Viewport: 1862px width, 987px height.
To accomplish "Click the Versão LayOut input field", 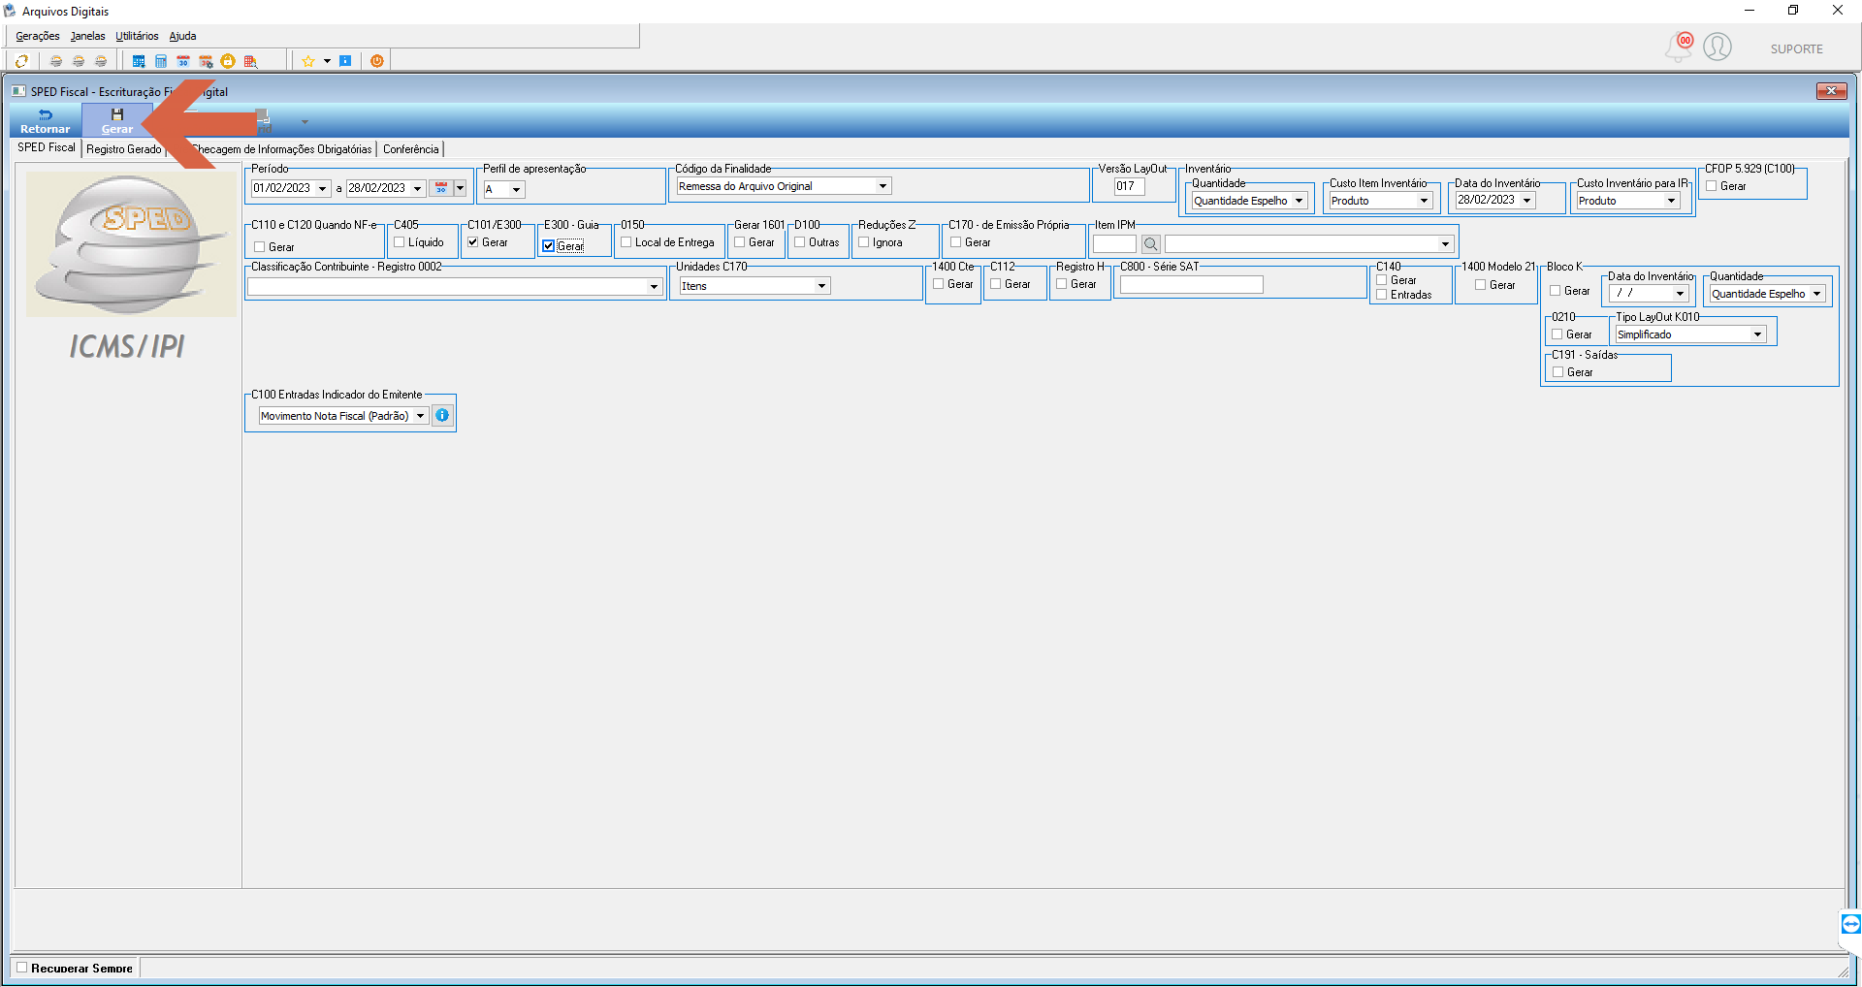I will click(x=1129, y=186).
